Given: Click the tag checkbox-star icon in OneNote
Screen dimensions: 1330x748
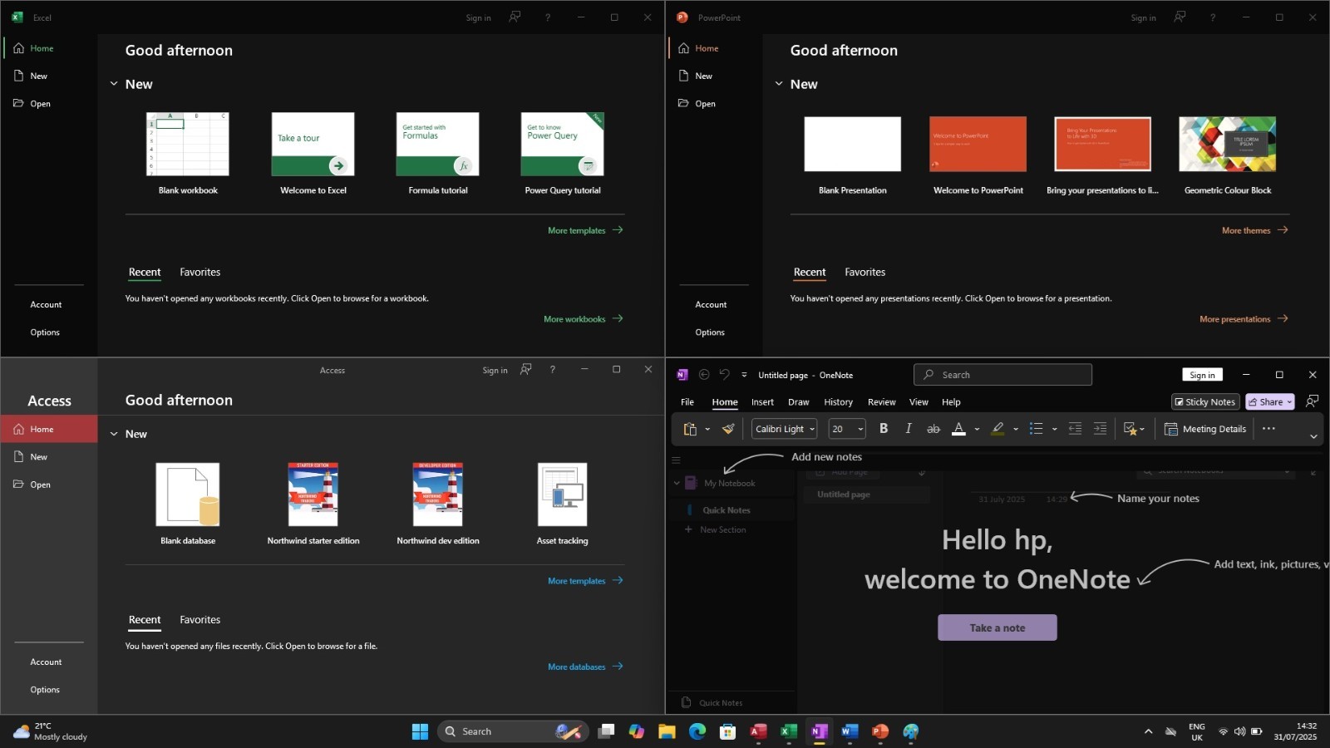Looking at the screenshot, I should 1130,429.
